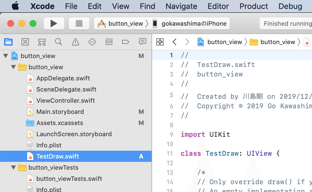Open the Debug navigator

pos(109,42)
